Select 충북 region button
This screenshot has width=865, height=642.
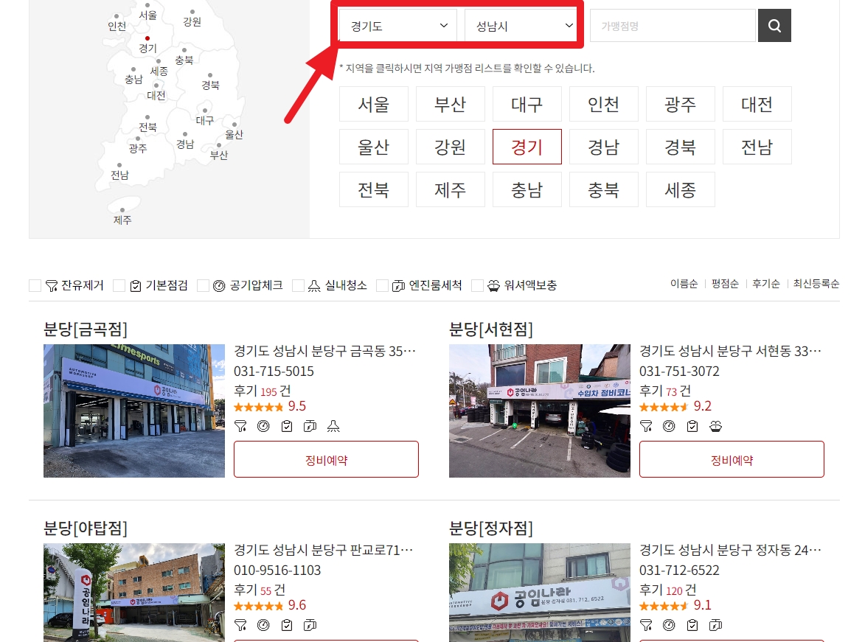(603, 189)
